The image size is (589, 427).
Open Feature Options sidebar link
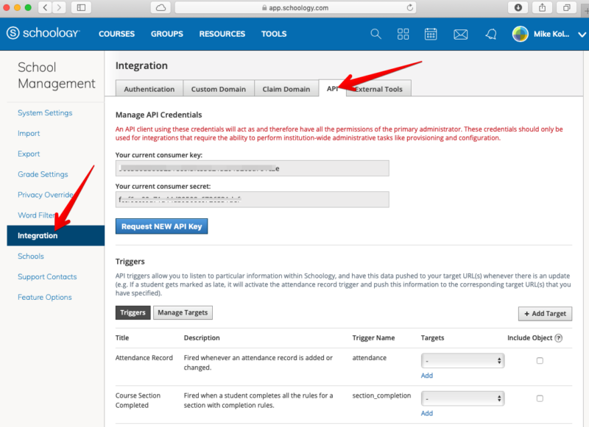tap(45, 297)
